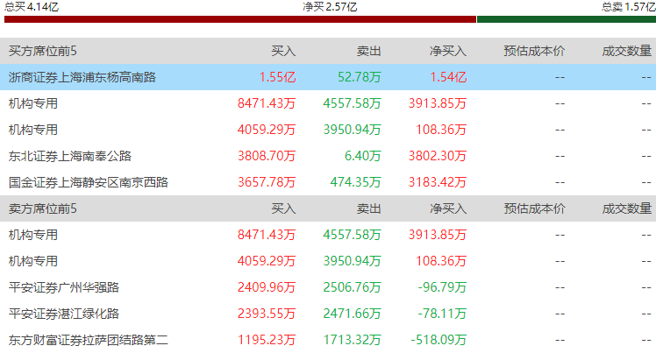Click the -518.09万 net buy value
The width and height of the screenshot is (656, 346).
pyautogui.click(x=439, y=340)
